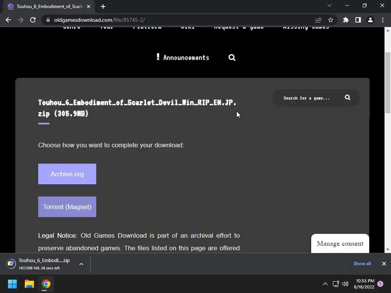Click the Touhou zip file title heading
This screenshot has height=293, width=391.
137,108
